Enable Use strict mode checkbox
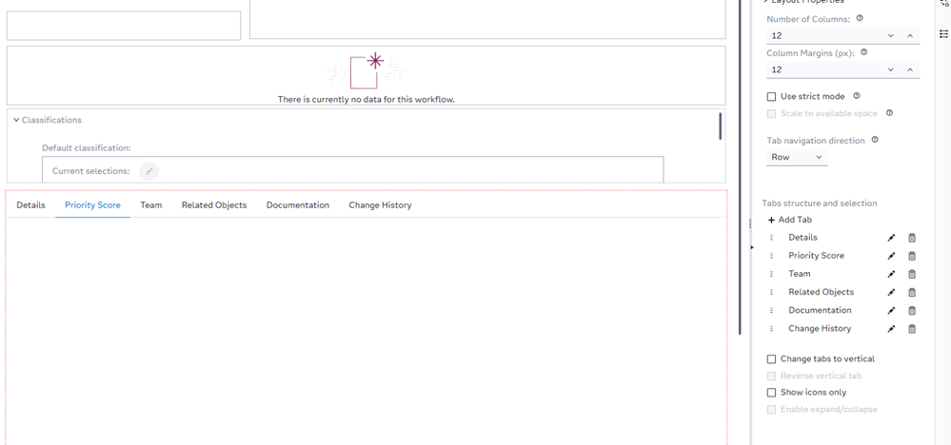The height and width of the screenshot is (445, 951). (x=771, y=96)
